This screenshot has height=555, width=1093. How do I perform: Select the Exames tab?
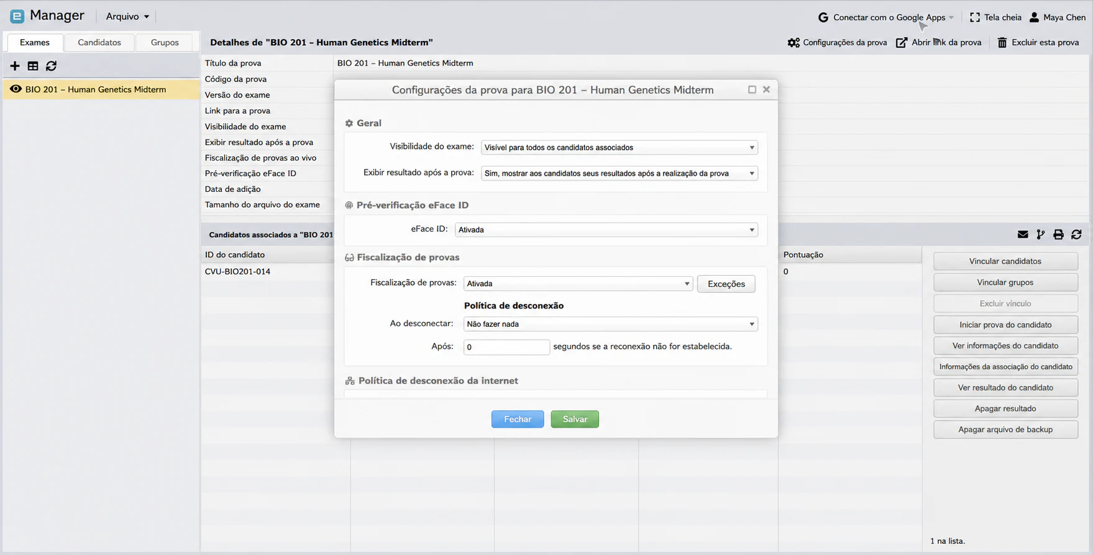click(x=35, y=42)
